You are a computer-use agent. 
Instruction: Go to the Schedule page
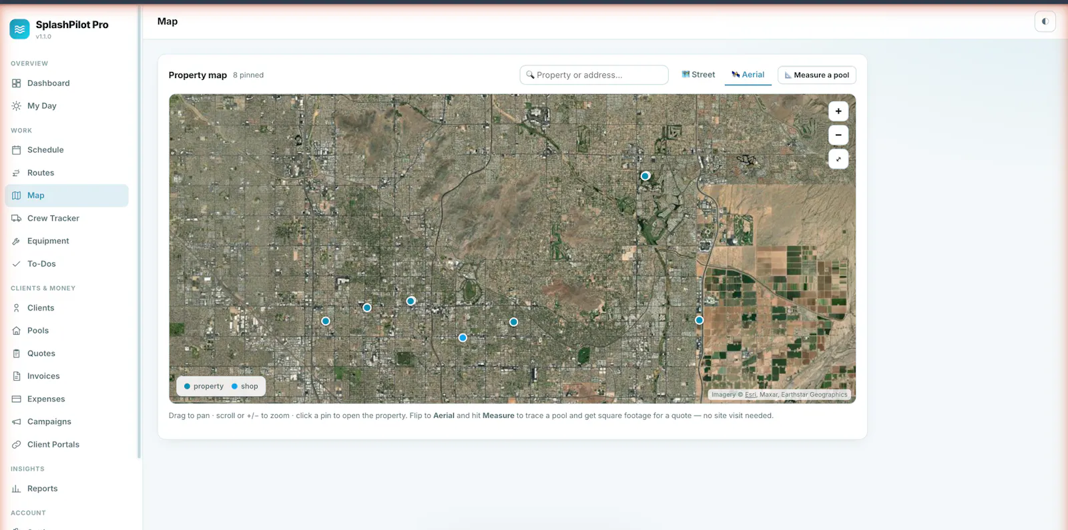[x=67, y=150]
